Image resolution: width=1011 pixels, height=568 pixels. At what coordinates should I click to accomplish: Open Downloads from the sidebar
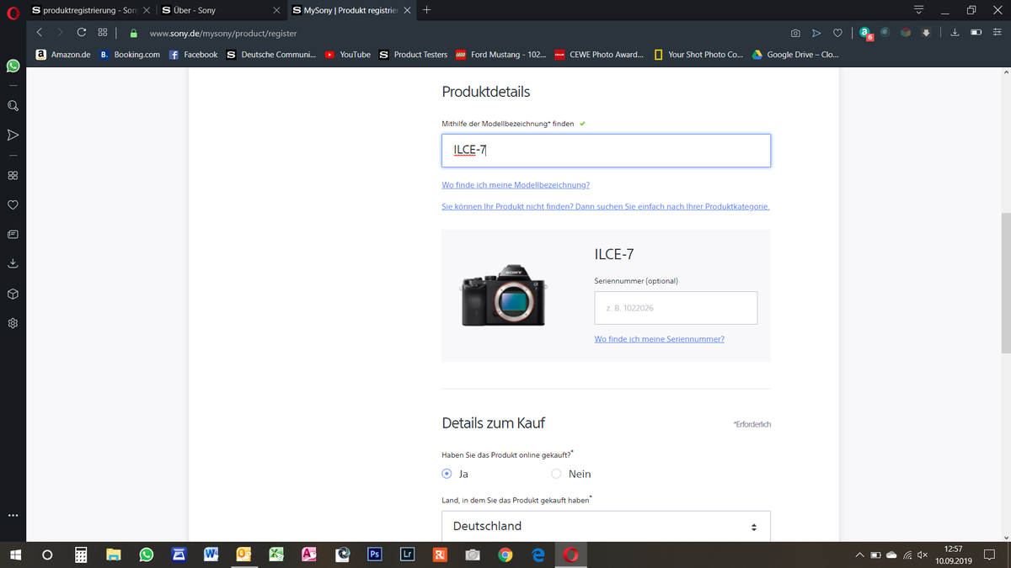pos(12,263)
